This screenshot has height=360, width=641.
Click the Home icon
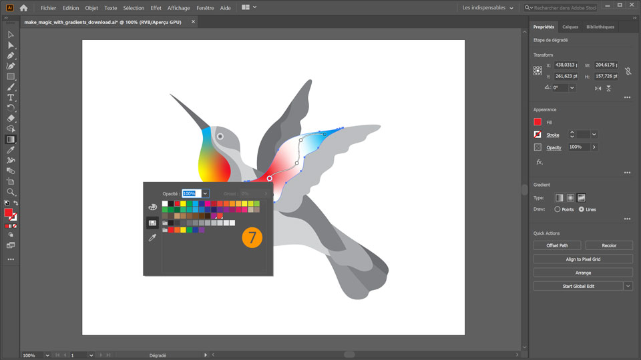24,8
